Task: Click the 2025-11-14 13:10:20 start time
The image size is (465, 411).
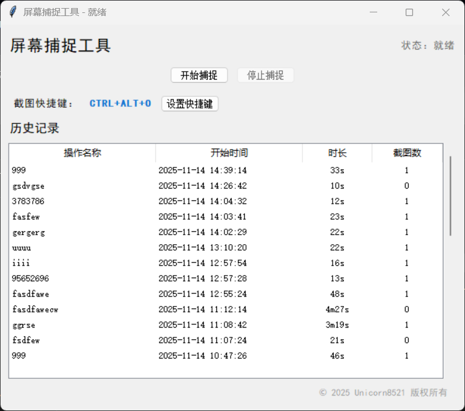Action: [203, 247]
